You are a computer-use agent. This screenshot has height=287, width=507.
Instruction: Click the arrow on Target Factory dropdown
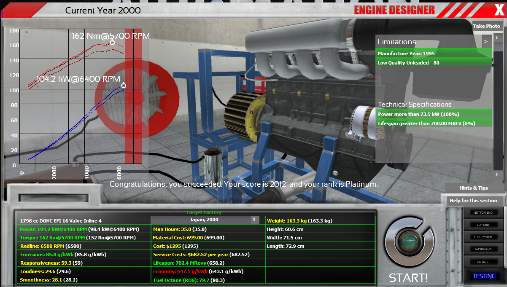(254, 220)
